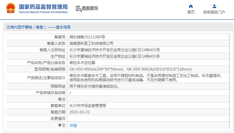Select record number 湘长械备20211080号

[87, 37]
